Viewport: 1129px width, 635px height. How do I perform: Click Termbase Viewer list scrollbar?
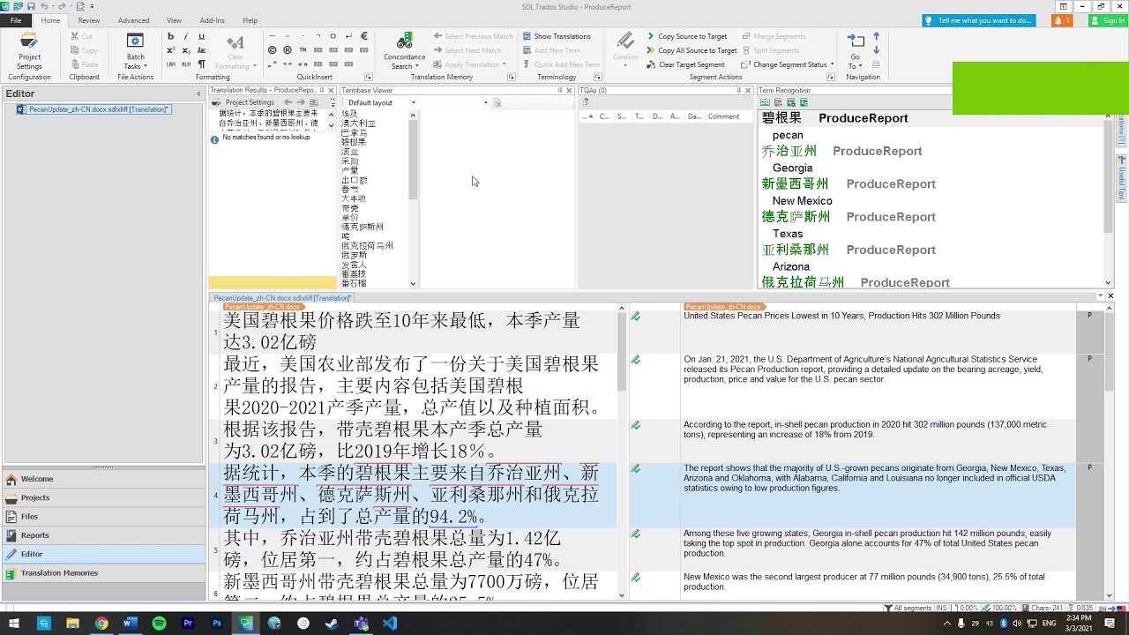[413, 159]
